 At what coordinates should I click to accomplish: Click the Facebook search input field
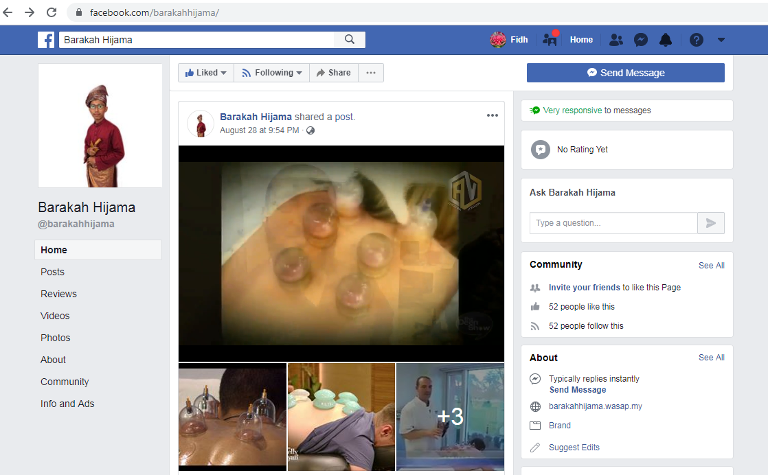(x=196, y=40)
